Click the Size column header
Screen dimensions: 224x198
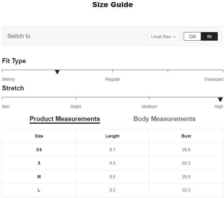click(x=39, y=136)
